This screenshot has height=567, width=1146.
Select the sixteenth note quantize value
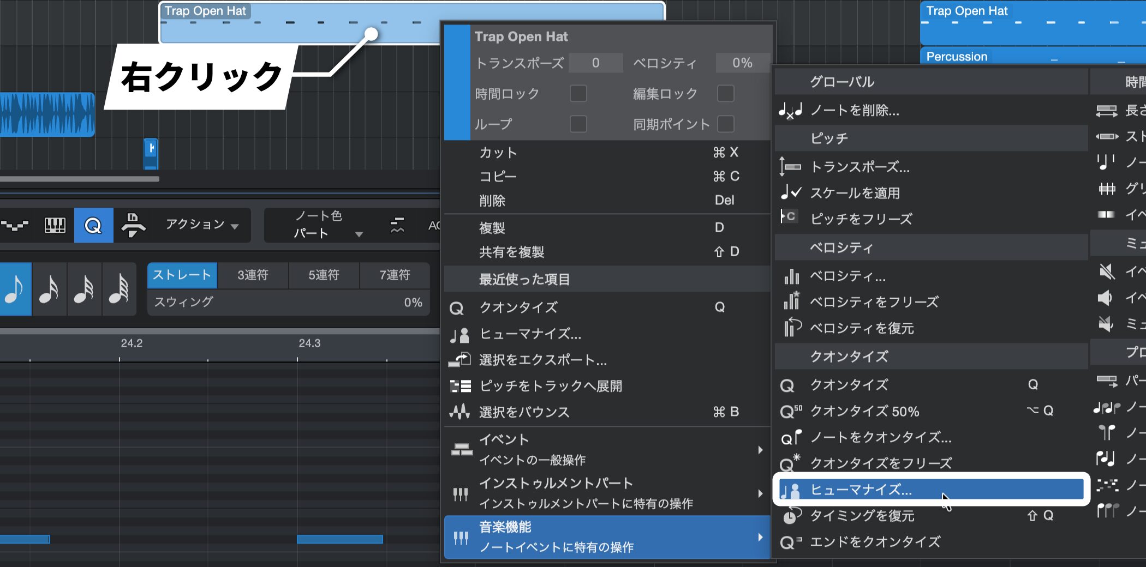coord(49,289)
